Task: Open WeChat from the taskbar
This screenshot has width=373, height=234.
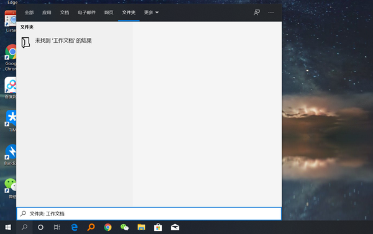Action: pyautogui.click(x=124, y=227)
